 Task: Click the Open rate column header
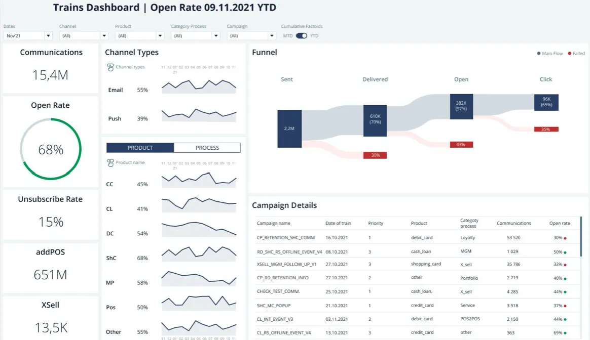560,223
